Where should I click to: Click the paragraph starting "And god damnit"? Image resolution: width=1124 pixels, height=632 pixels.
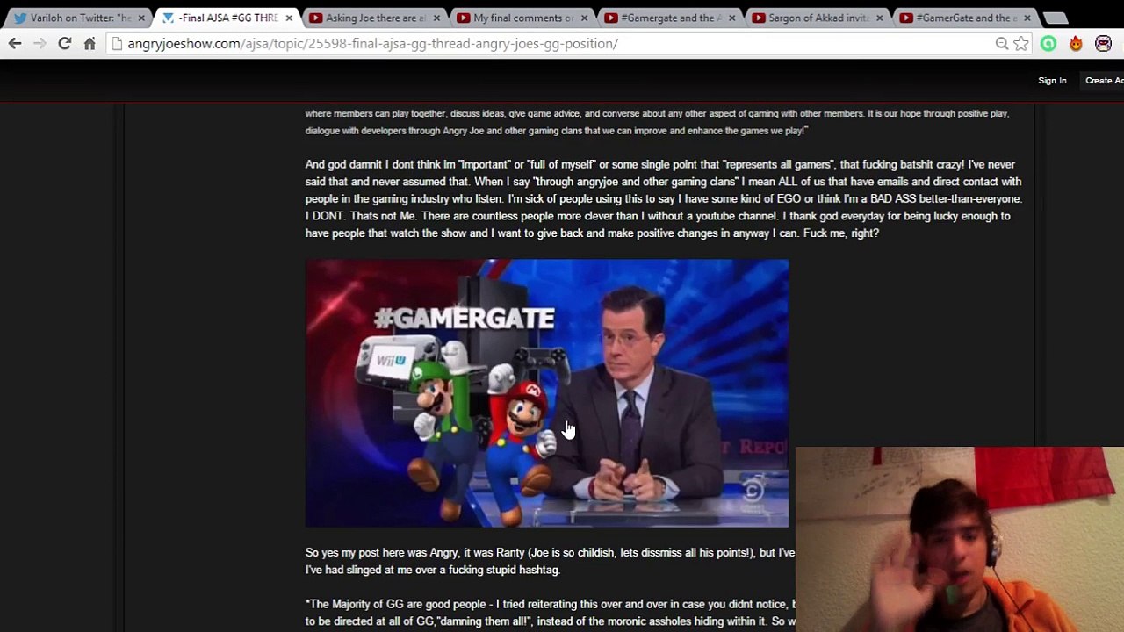(x=664, y=198)
